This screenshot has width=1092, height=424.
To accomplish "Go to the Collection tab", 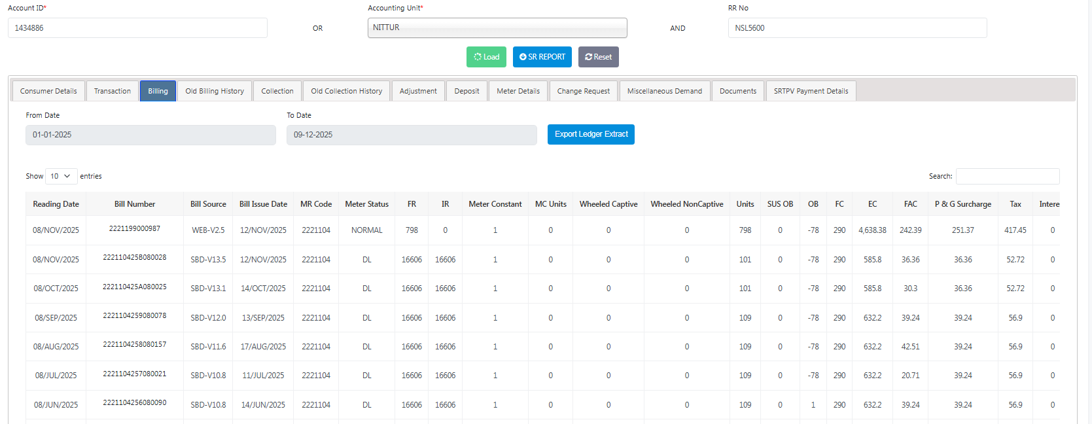I will (277, 91).
